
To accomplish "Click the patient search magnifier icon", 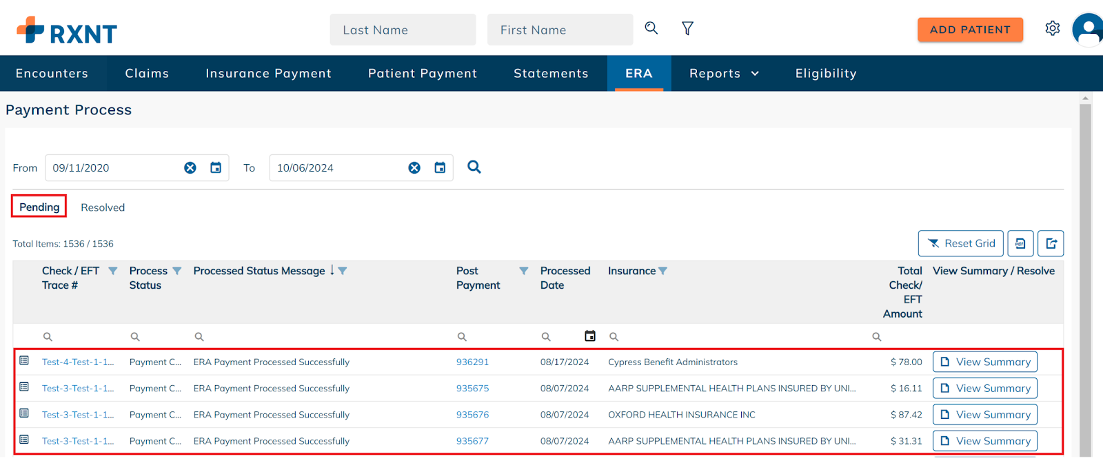I will point(651,28).
